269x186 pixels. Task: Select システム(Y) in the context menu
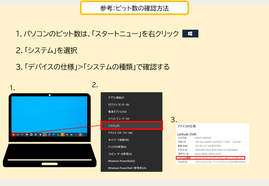[x=131, y=126]
